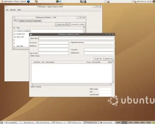Click the show desktop icon in bottom panel

pos(2,123)
